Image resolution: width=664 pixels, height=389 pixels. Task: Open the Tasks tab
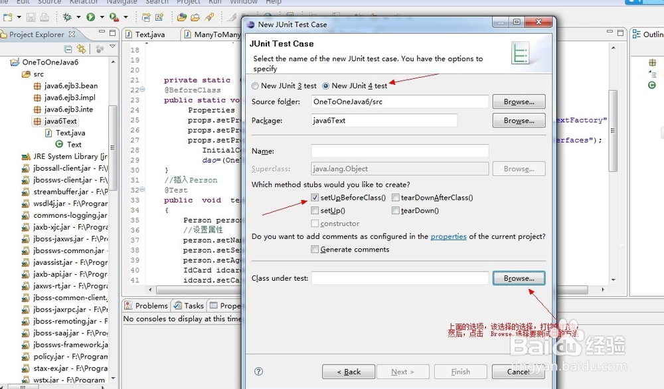pos(189,305)
